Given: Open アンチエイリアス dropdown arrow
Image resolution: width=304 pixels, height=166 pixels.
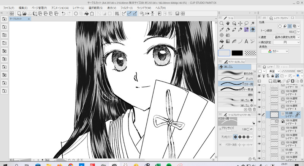Looking at the screenshot, I should click(252, 137).
